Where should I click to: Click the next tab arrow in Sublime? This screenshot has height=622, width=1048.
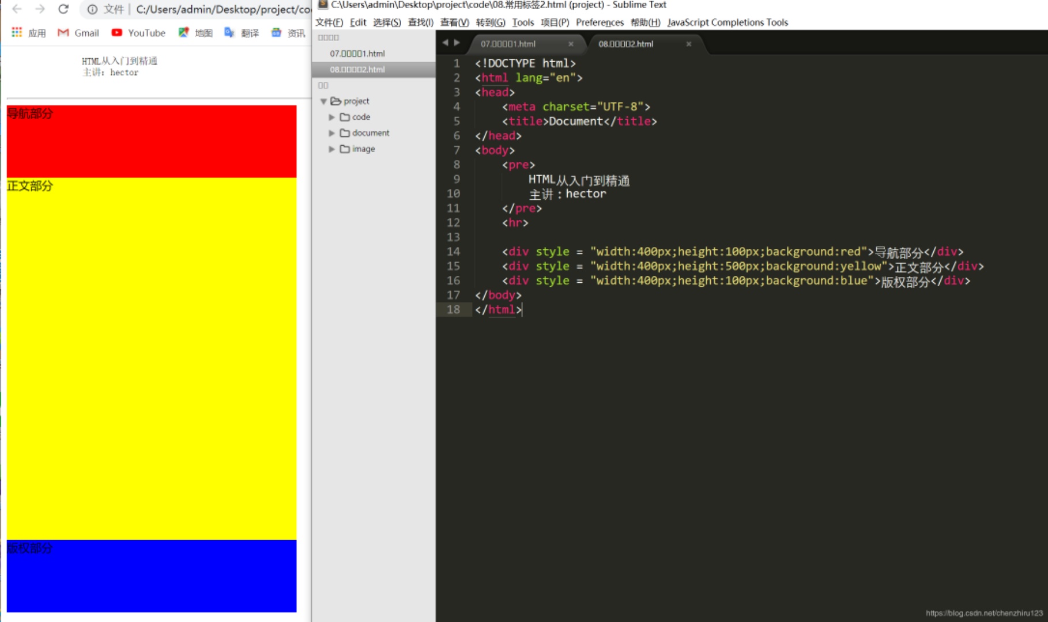[x=457, y=43]
